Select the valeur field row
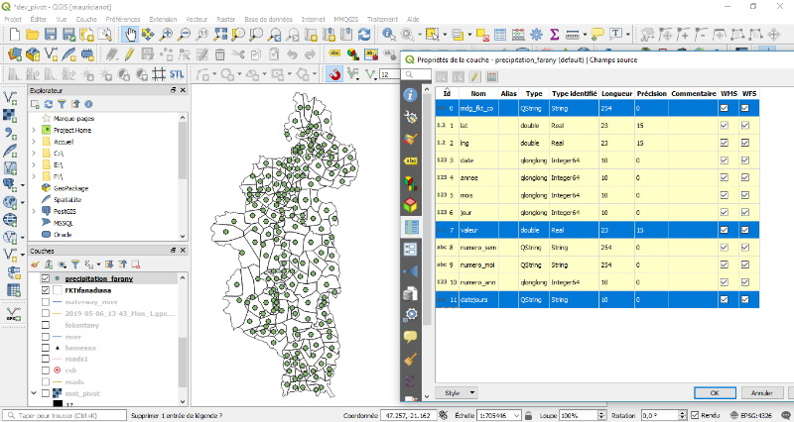Viewport: 794px width, 422px height. 470,230
